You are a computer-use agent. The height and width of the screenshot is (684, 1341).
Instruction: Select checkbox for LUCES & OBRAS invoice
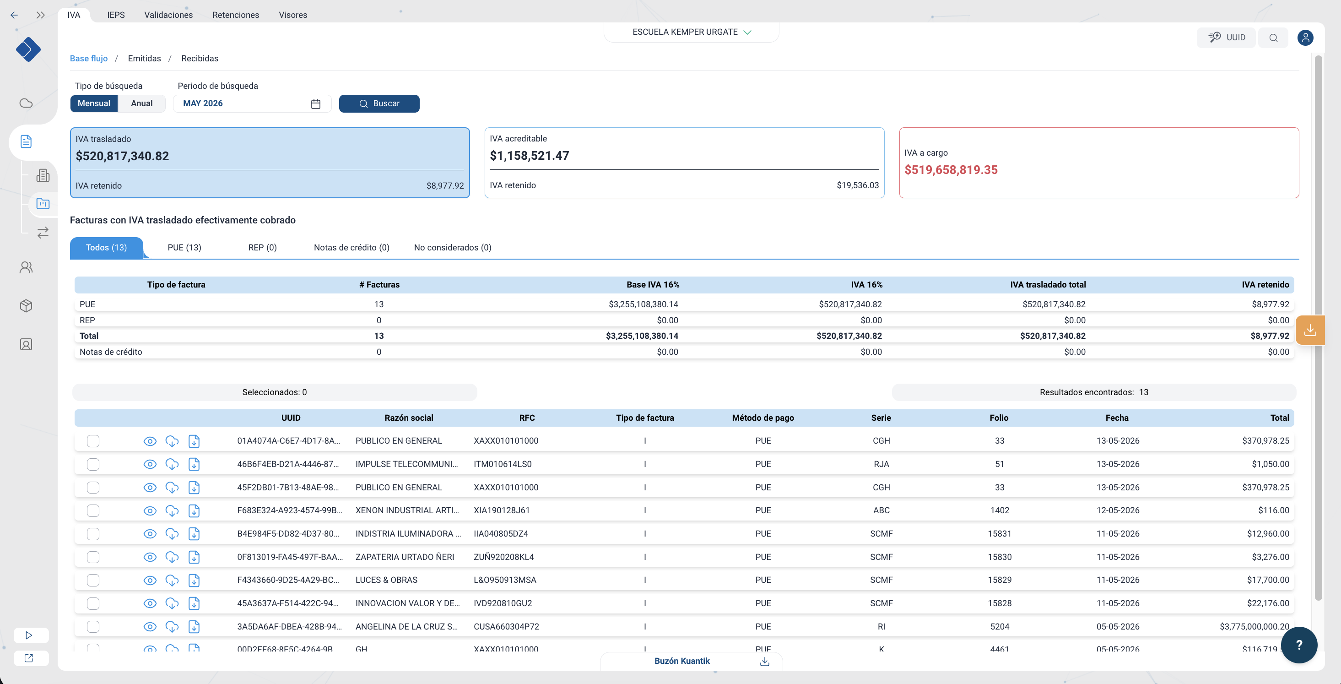tap(93, 581)
